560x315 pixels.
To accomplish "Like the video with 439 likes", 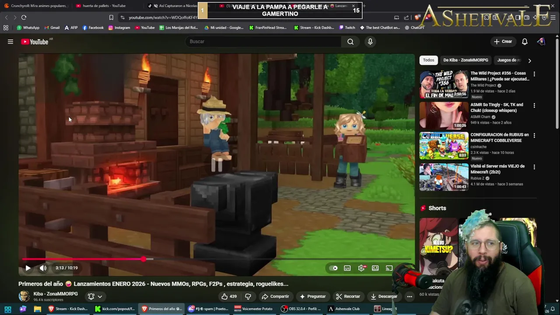I will click(228, 296).
